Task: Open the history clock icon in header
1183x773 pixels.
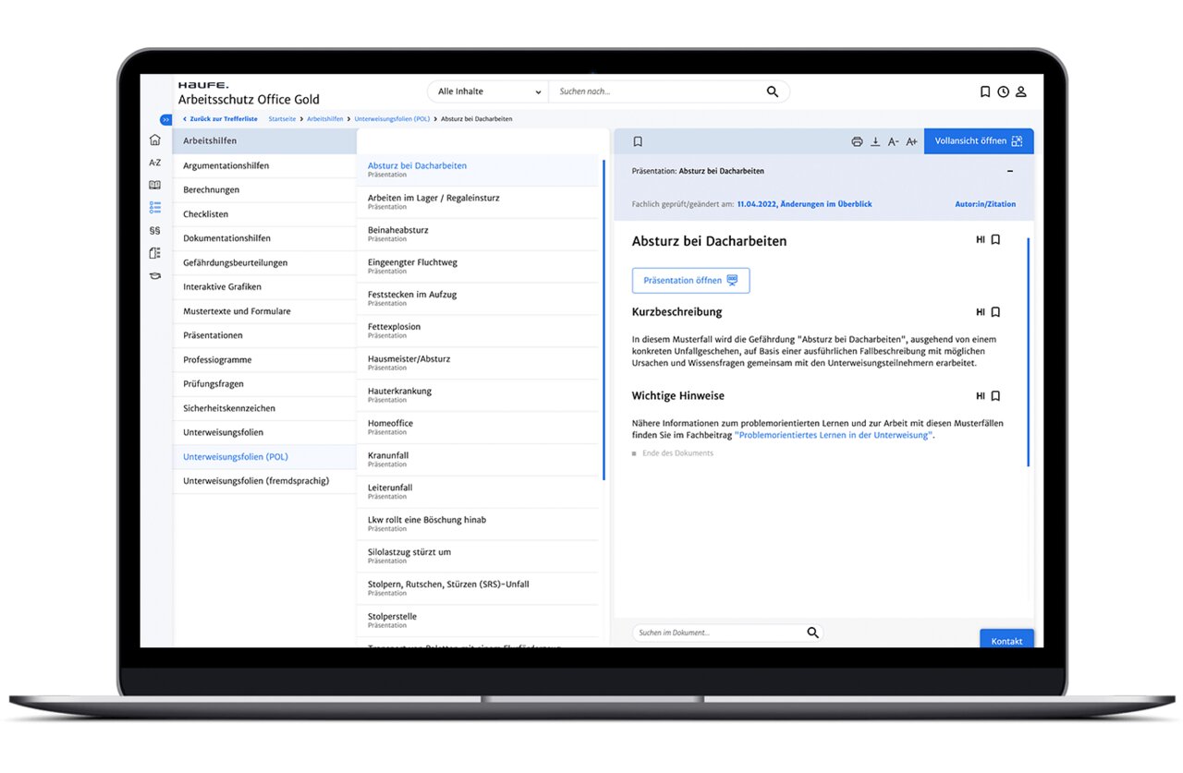Action: (1003, 92)
